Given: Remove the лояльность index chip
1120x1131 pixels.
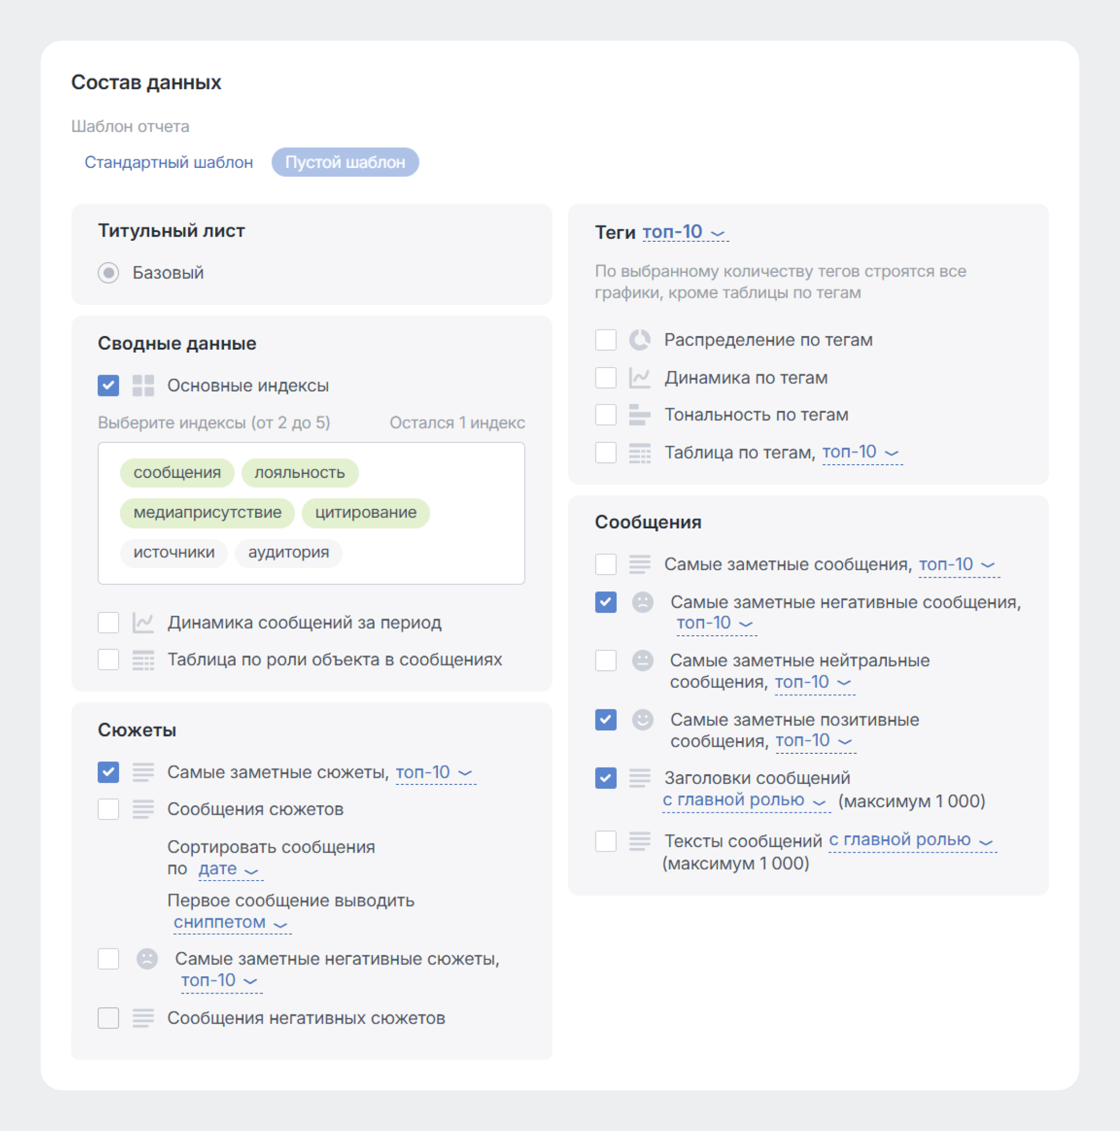Looking at the screenshot, I should pyautogui.click(x=300, y=472).
